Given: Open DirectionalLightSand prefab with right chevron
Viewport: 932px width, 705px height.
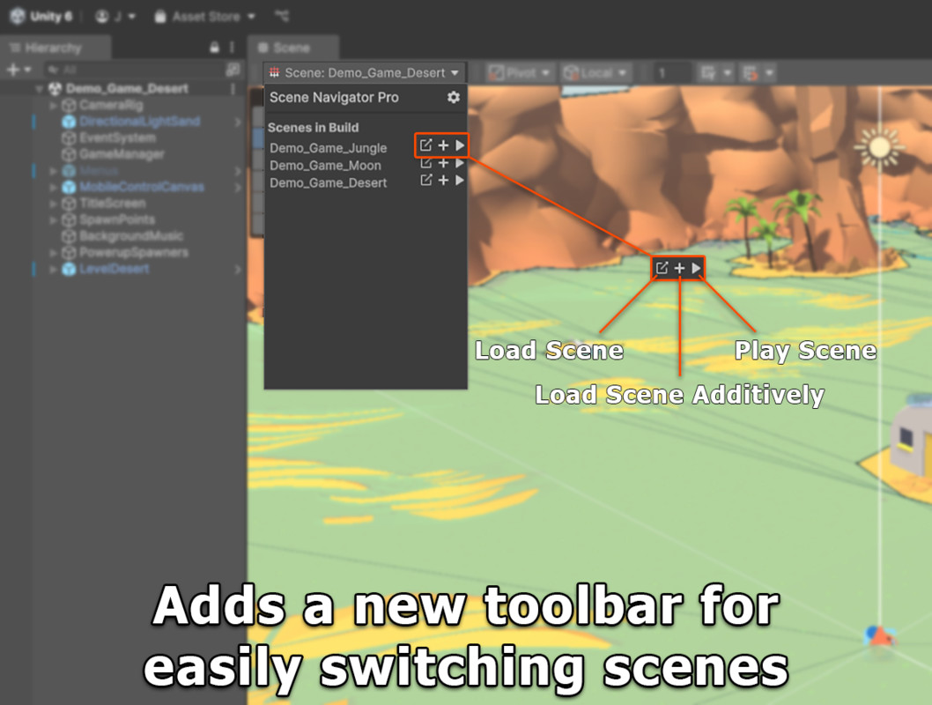Looking at the screenshot, I should (238, 122).
